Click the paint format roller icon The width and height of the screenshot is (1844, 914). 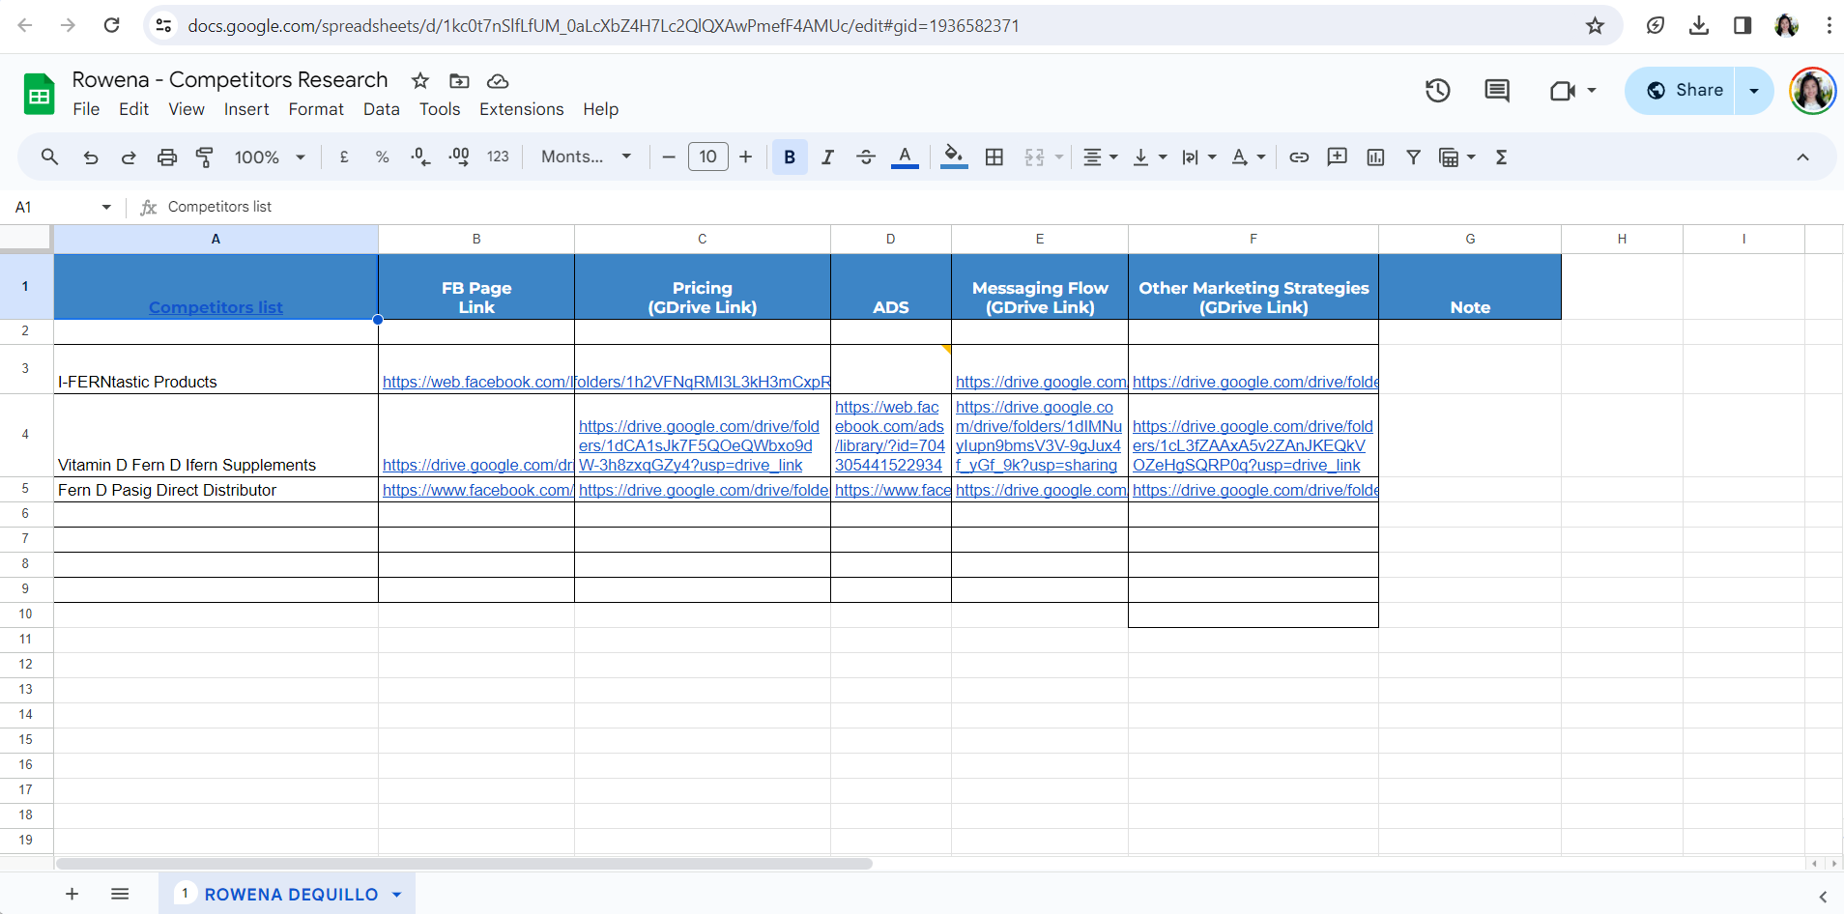click(205, 157)
